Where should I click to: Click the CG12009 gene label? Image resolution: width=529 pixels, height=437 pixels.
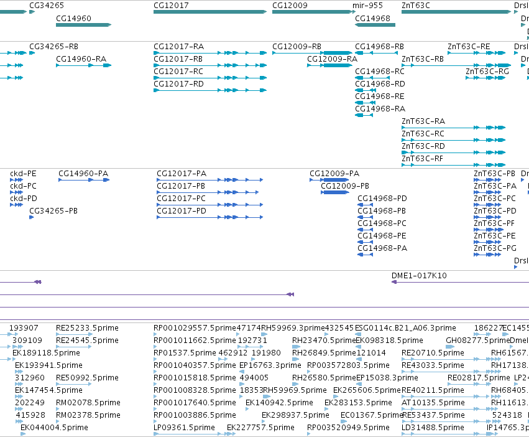290,6
